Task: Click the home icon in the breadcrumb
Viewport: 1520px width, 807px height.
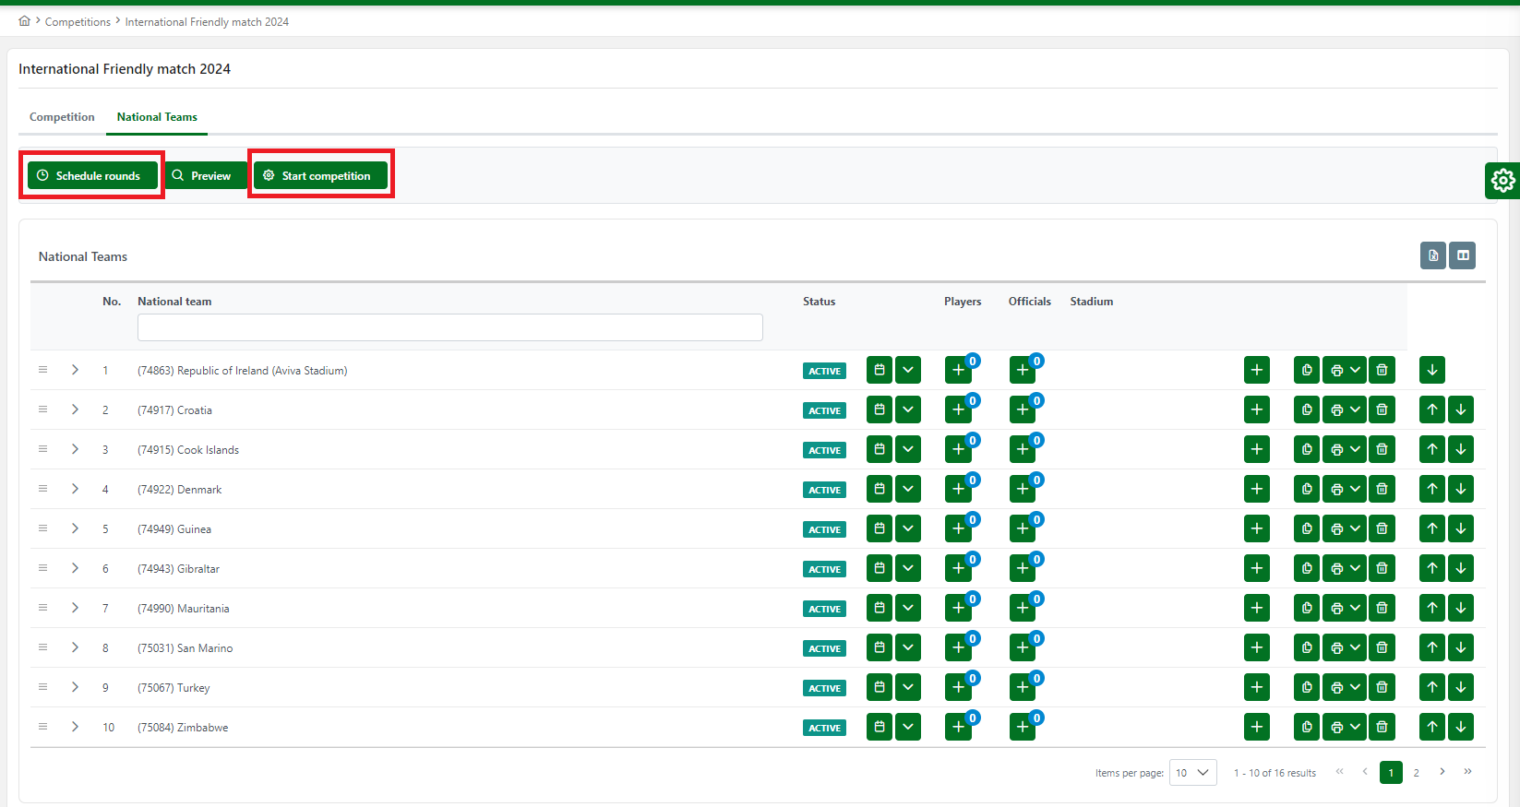Action: click(24, 21)
